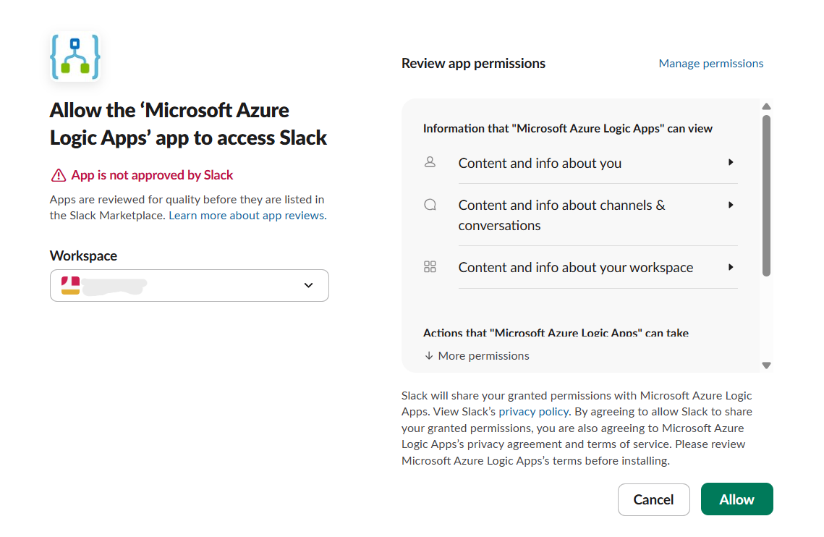
Task: Open Manage permissions
Action: [x=710, y=63]
